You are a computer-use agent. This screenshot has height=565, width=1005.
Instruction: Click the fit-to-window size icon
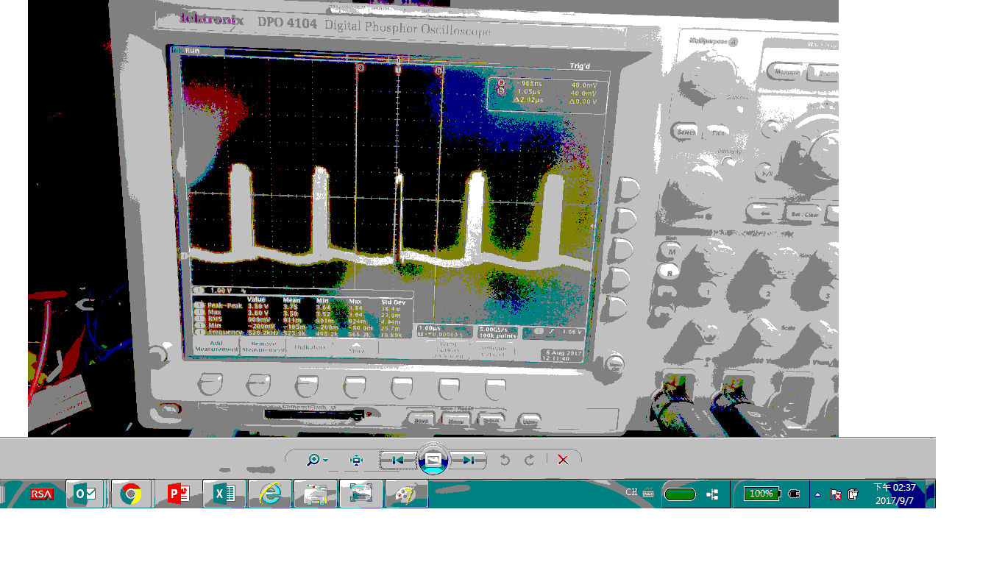tap(357, 460)
